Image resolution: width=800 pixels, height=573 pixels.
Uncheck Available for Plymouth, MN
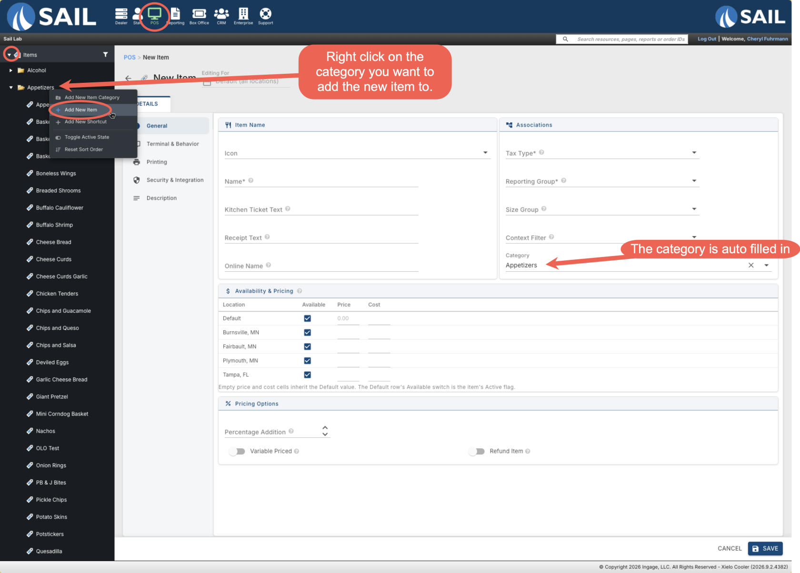(x=307, y=361)
